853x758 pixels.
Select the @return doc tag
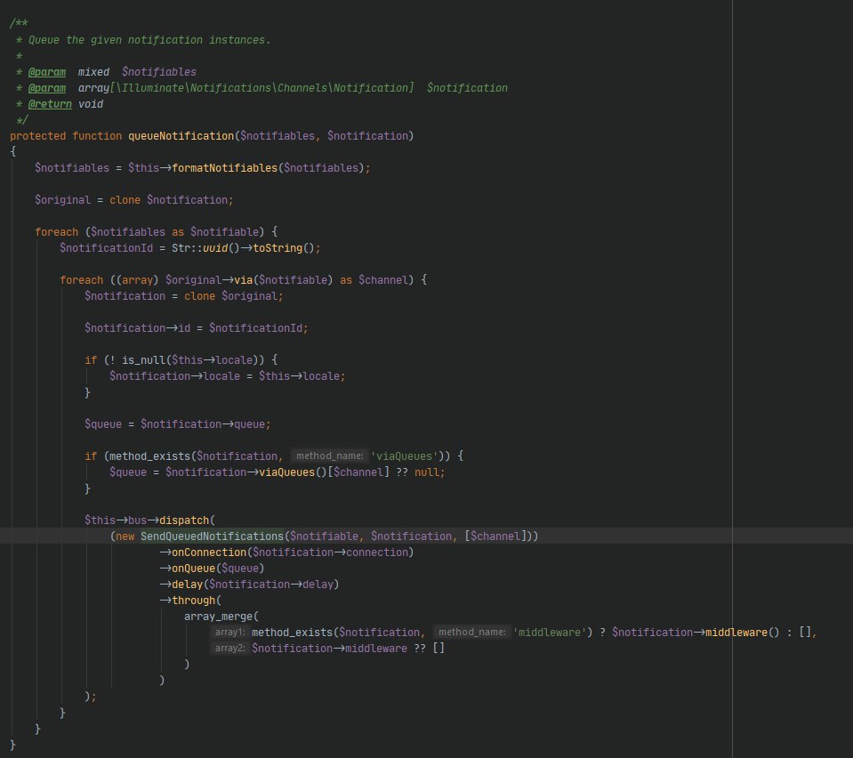point(50,104)
